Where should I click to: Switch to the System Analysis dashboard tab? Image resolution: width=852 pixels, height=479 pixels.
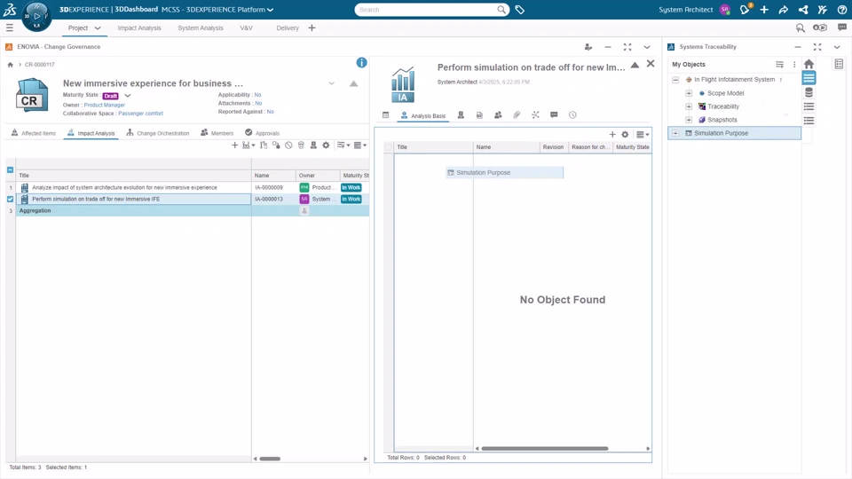pos(201,28)
